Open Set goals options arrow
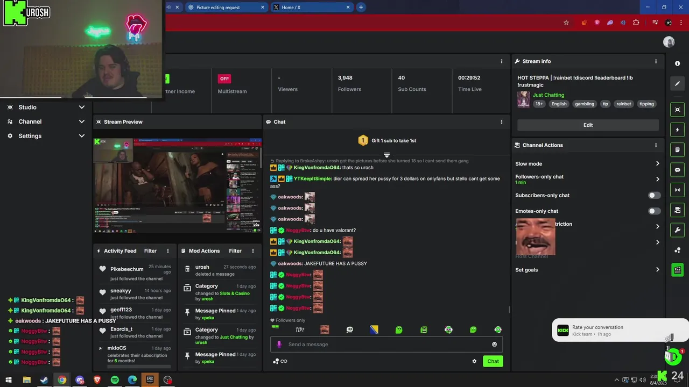Image resolution: width=689 pixels, height=387 pixels. coord(657,270)
